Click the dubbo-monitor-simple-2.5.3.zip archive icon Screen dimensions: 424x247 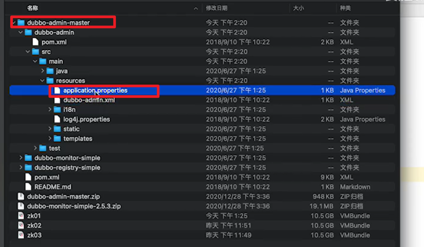pyautogui.click(x=21, y=206)
